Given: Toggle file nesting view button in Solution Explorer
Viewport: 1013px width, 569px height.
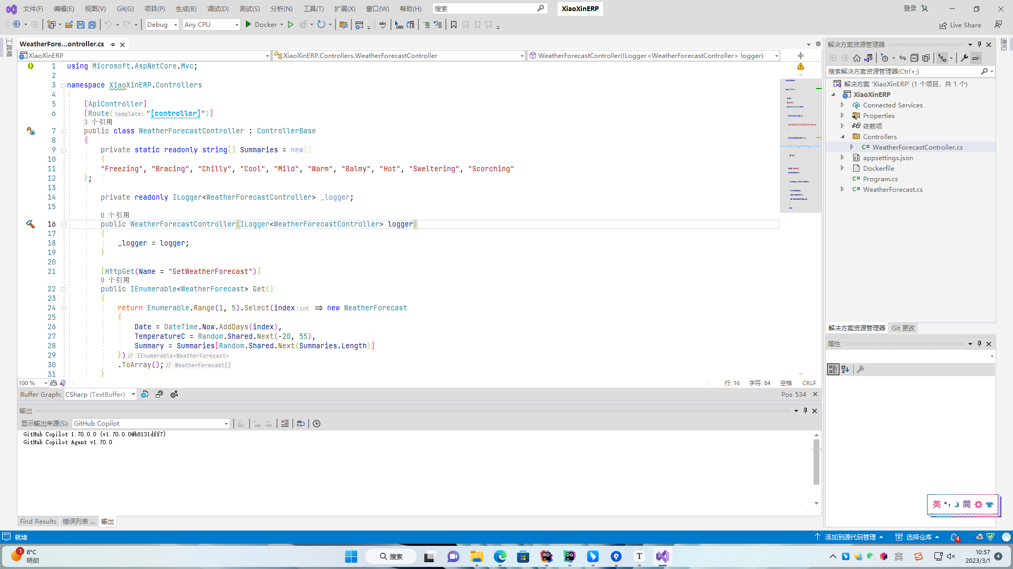Looking at the screenshot, I should [942, 58].
